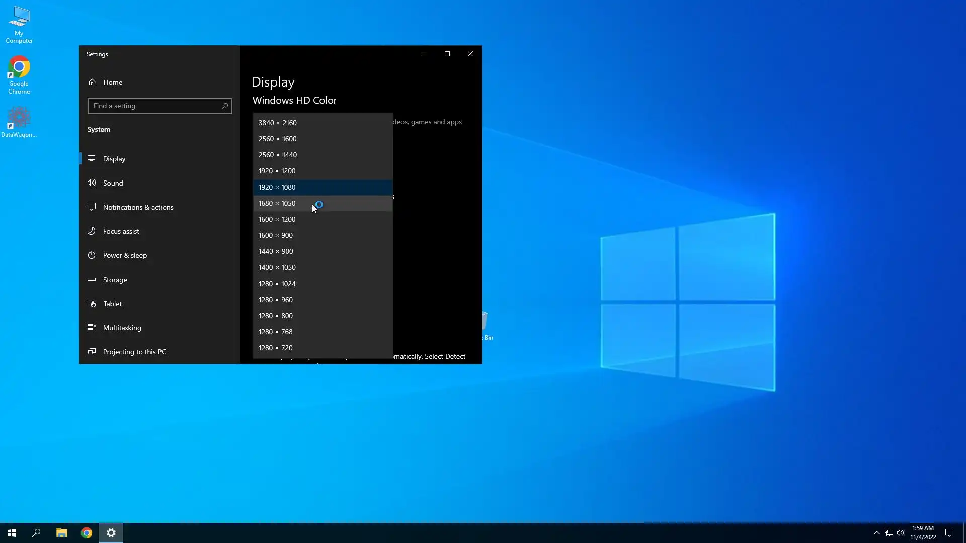Select 1680 × 1050 resolution option
The image size is (966, 543).
point(277,203)
